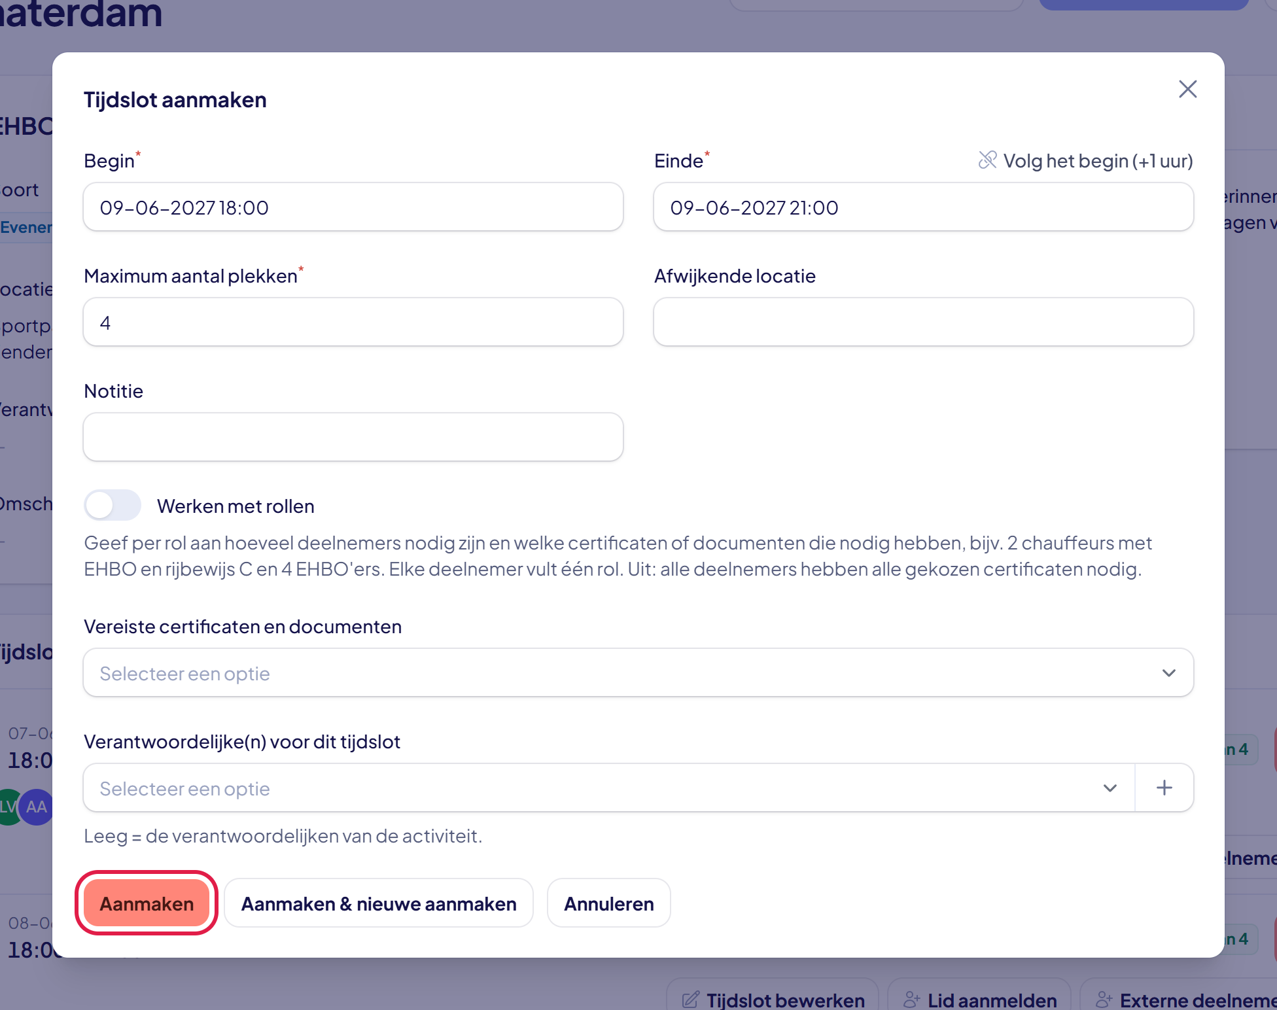Click the Notitie input field

pos(353,438)
